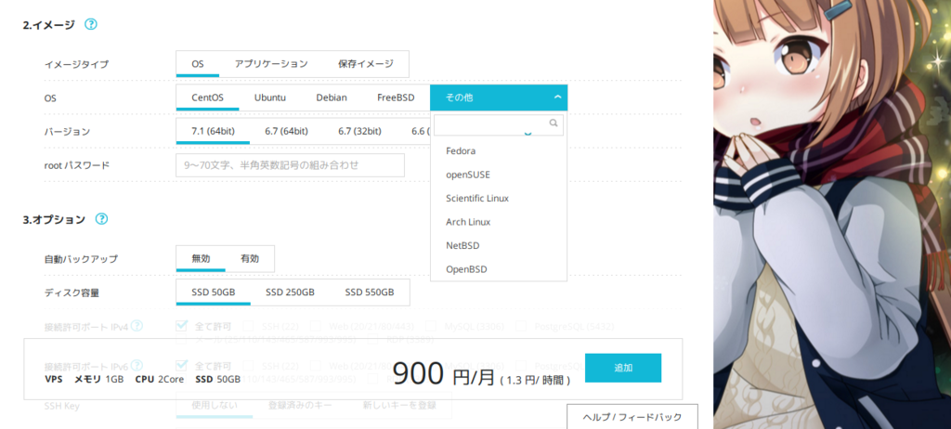
Task: Click the CPU 2Core spec text
Action: pyautogui.click(x=160, y=379)
